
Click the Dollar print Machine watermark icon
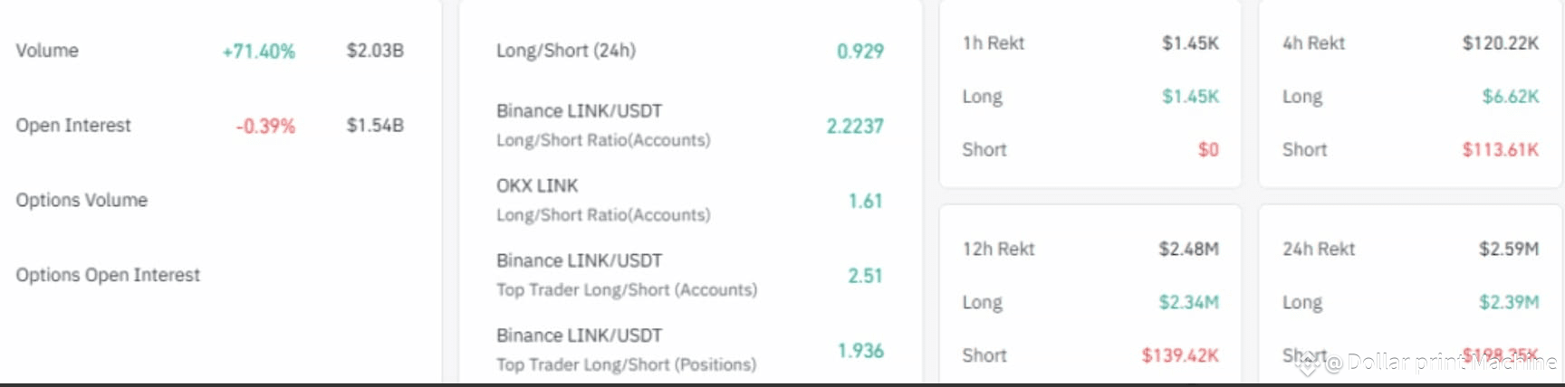pyautogui.click(x=1307, y=363)
